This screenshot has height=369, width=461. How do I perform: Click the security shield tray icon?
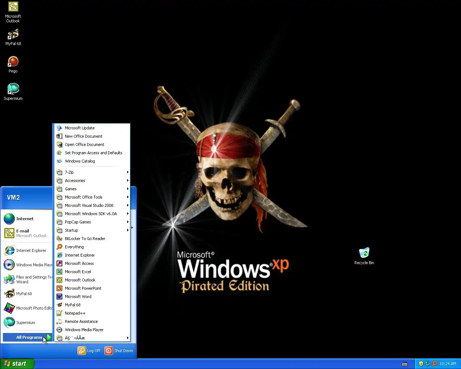421,364
